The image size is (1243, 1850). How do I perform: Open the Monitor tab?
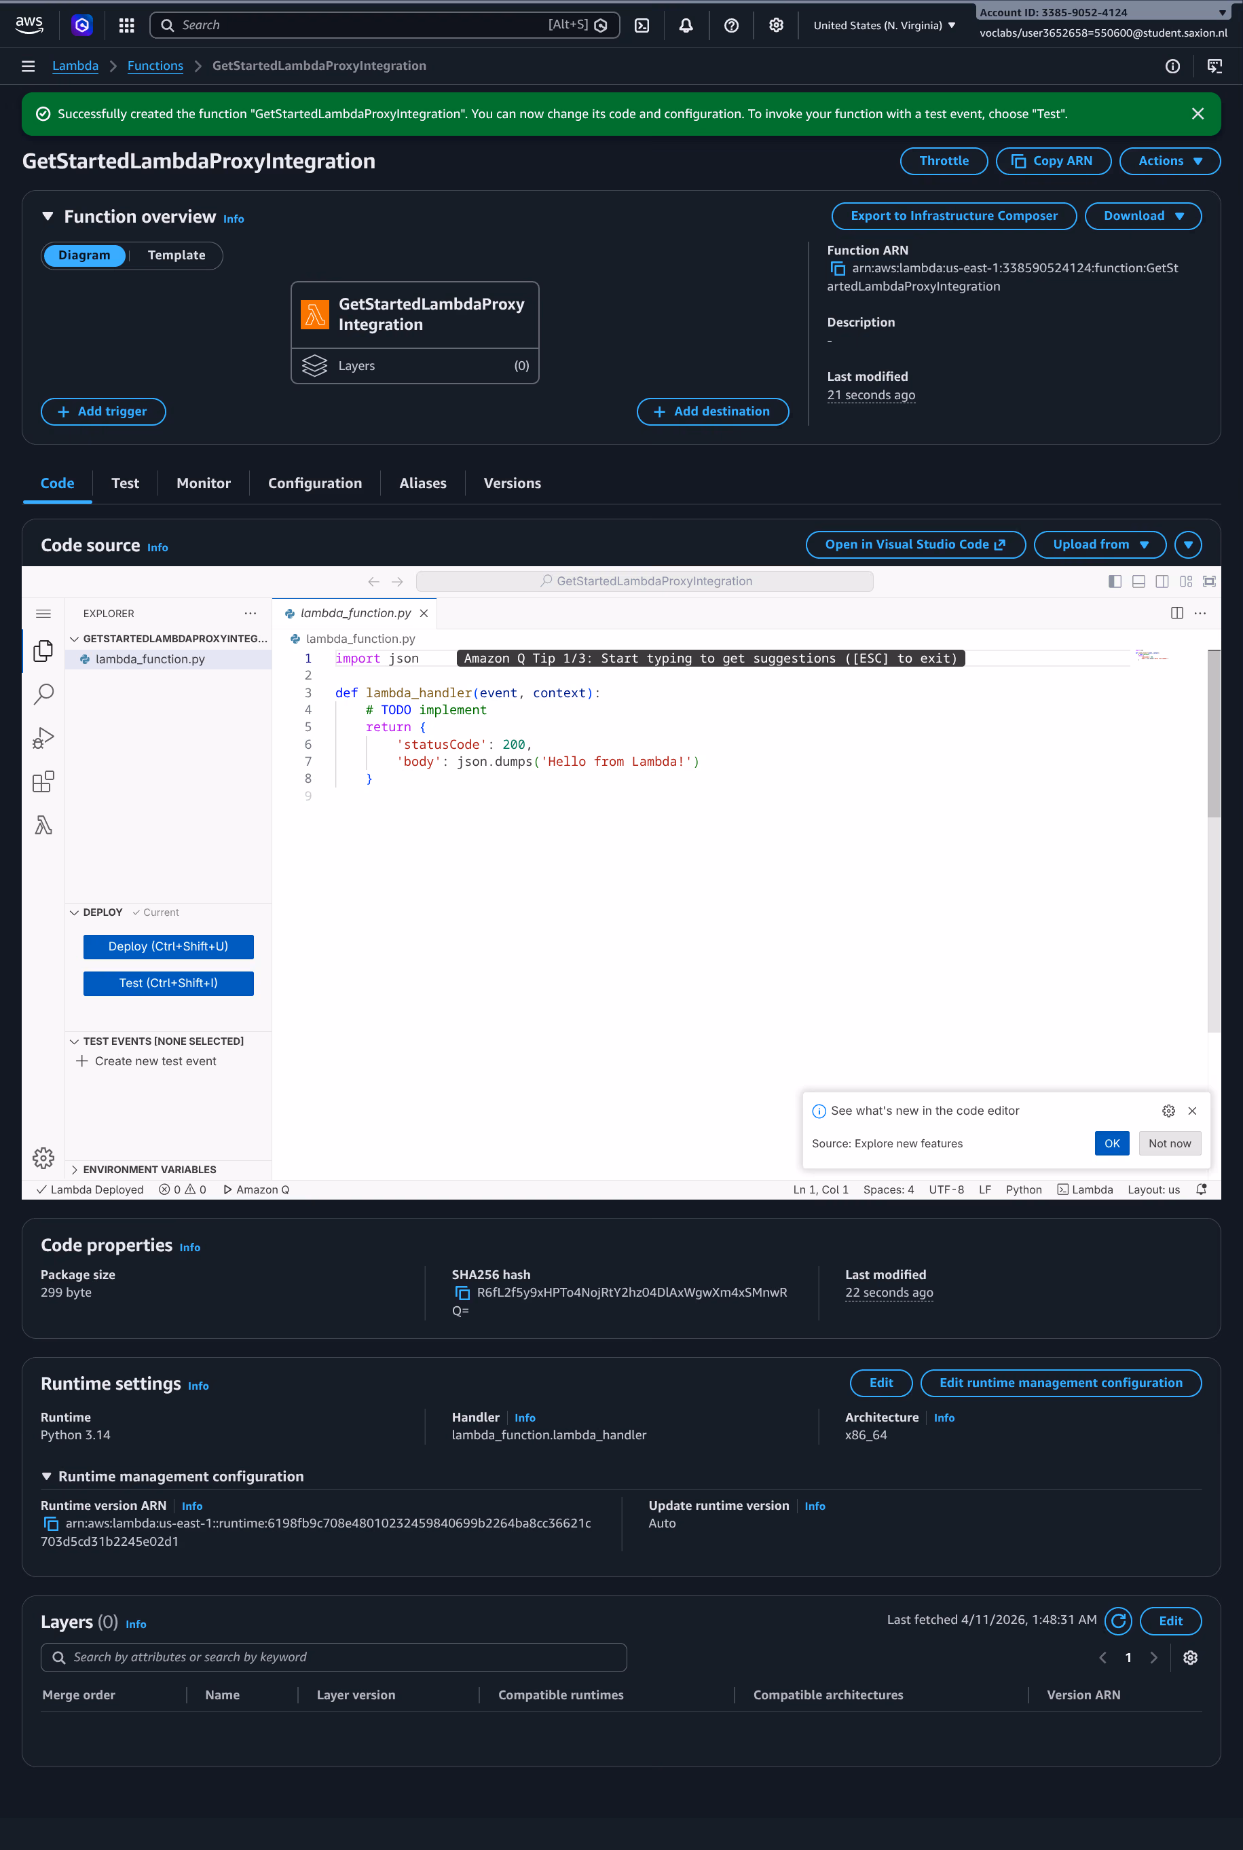[x=204, y=483]
